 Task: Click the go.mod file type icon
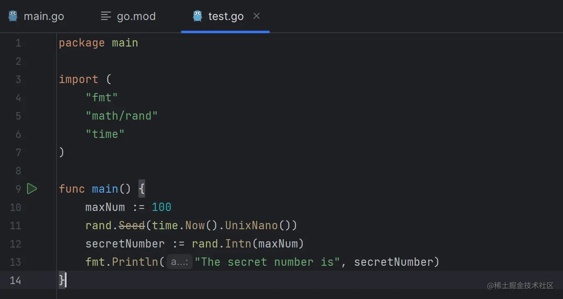106,16
